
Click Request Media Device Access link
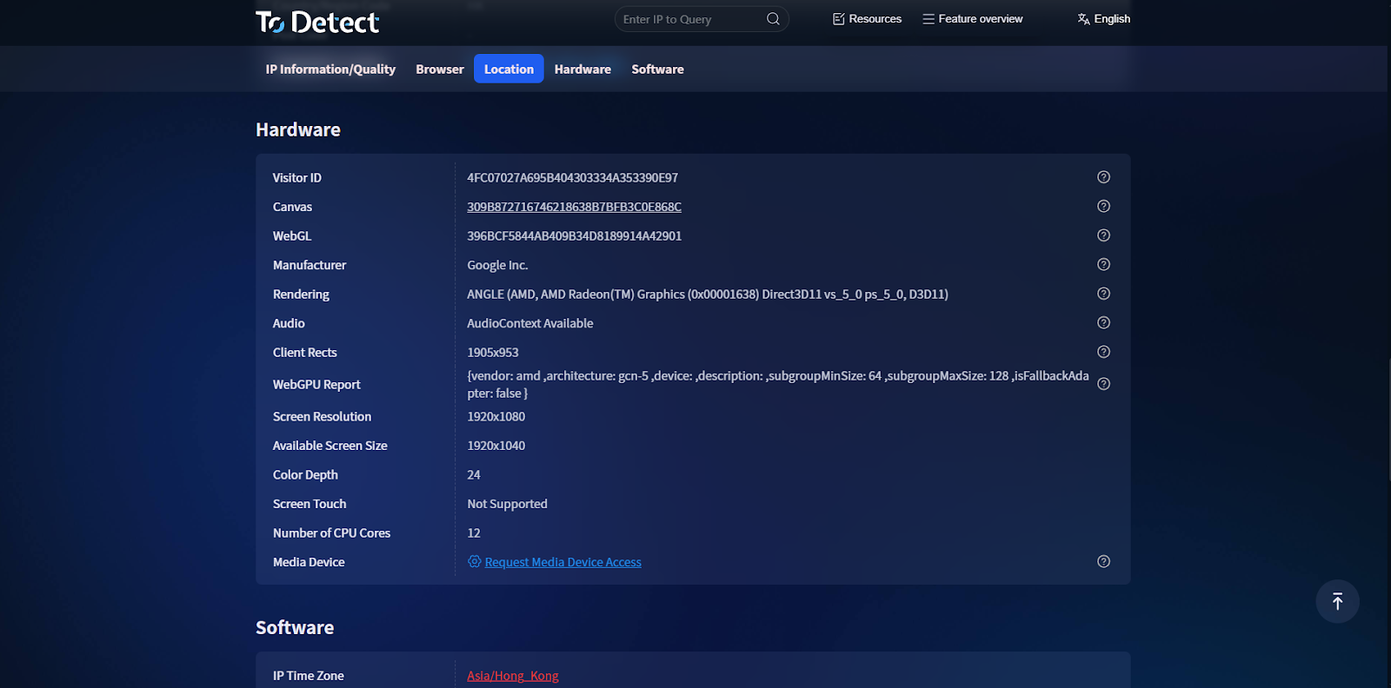562,563
